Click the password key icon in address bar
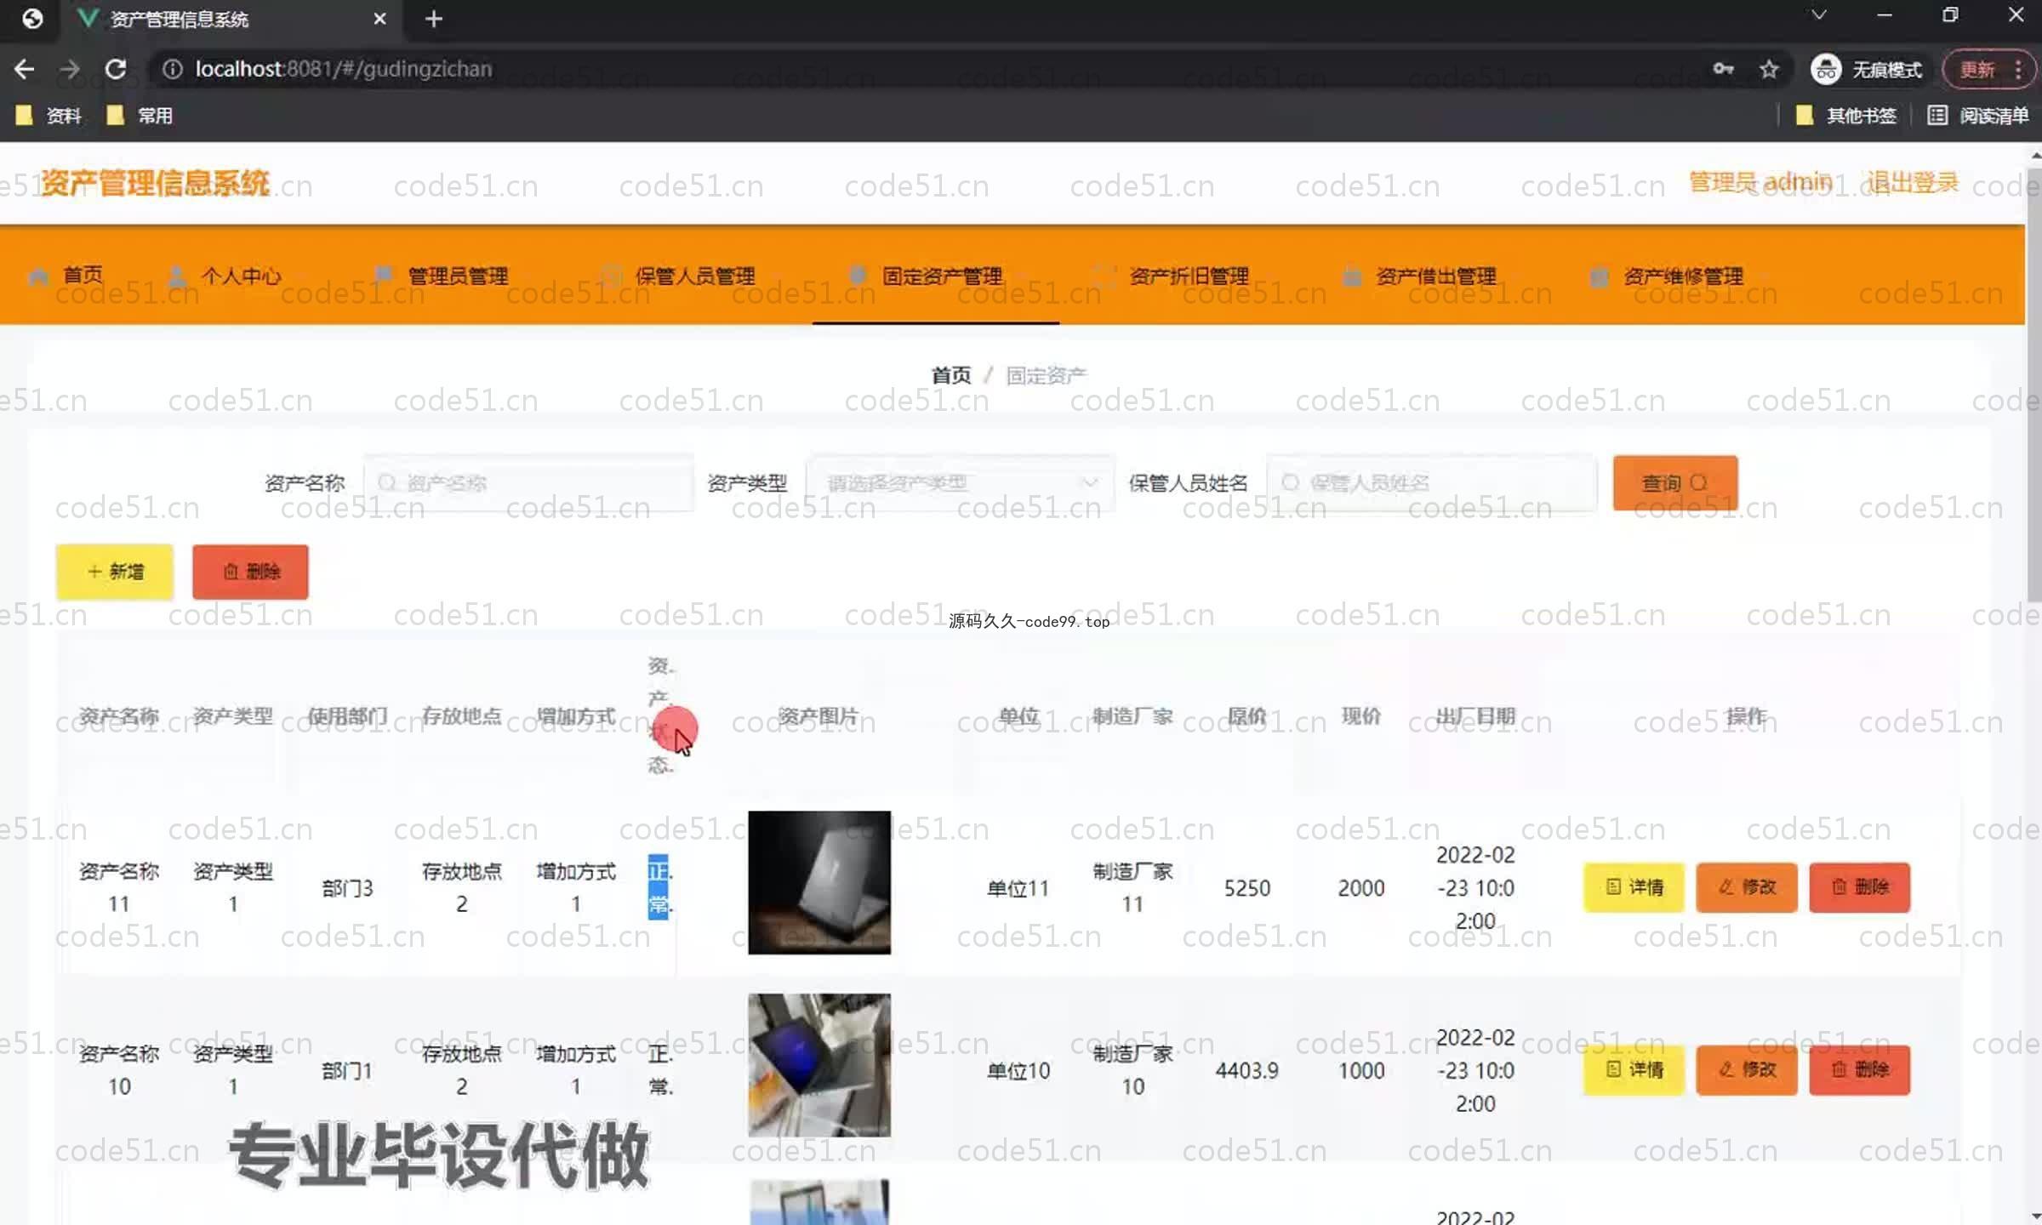The width and height of the screenshot is (2042, 1225). pyautogui.click(x=1723, y=69)
